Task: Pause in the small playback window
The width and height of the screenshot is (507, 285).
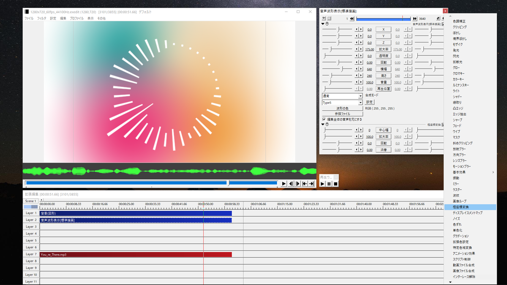Action: (x=329, y=184)
